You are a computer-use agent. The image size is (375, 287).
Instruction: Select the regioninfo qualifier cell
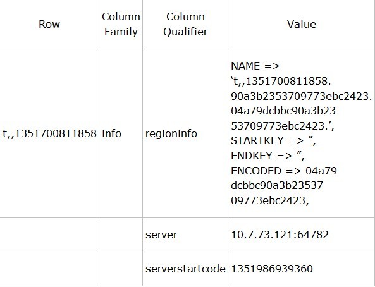pyautogui.click(x=185, y=133)
